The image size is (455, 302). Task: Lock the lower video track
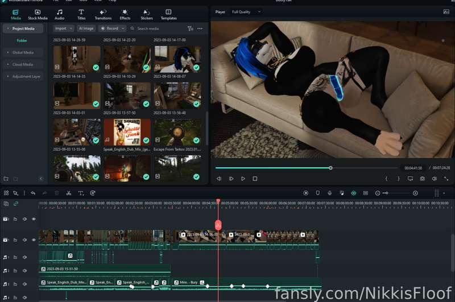[15, 240]
